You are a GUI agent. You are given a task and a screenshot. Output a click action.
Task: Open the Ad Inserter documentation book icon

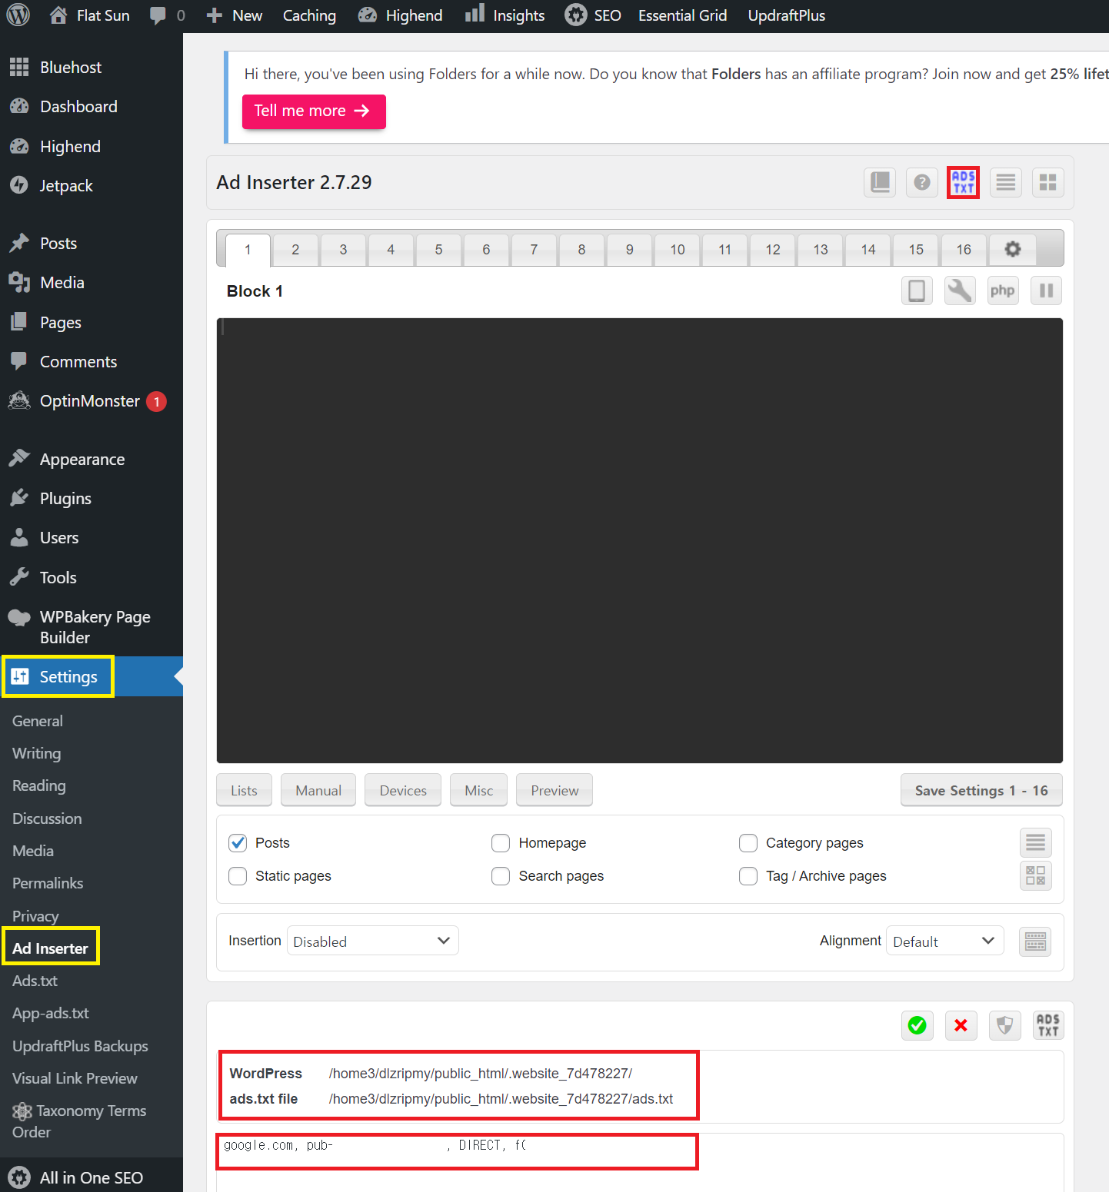tap(880, 182)
